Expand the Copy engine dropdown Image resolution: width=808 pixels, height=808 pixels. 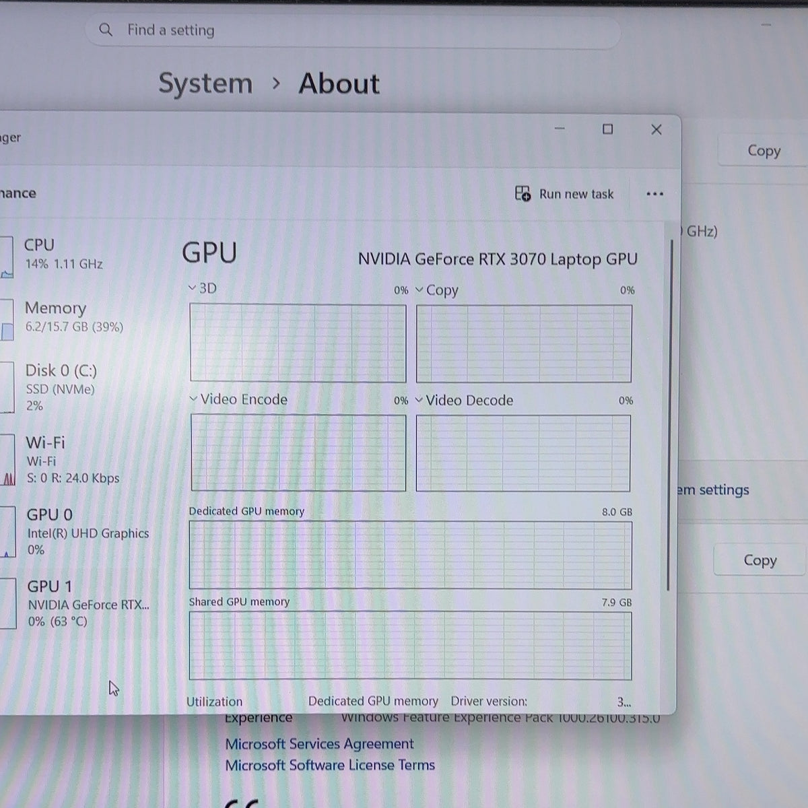click(419, 290)
